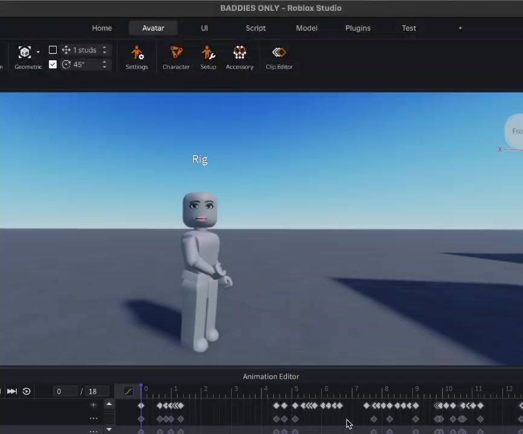Switch to the Script tab
The image size is (523, 434).
coord(255,28)
